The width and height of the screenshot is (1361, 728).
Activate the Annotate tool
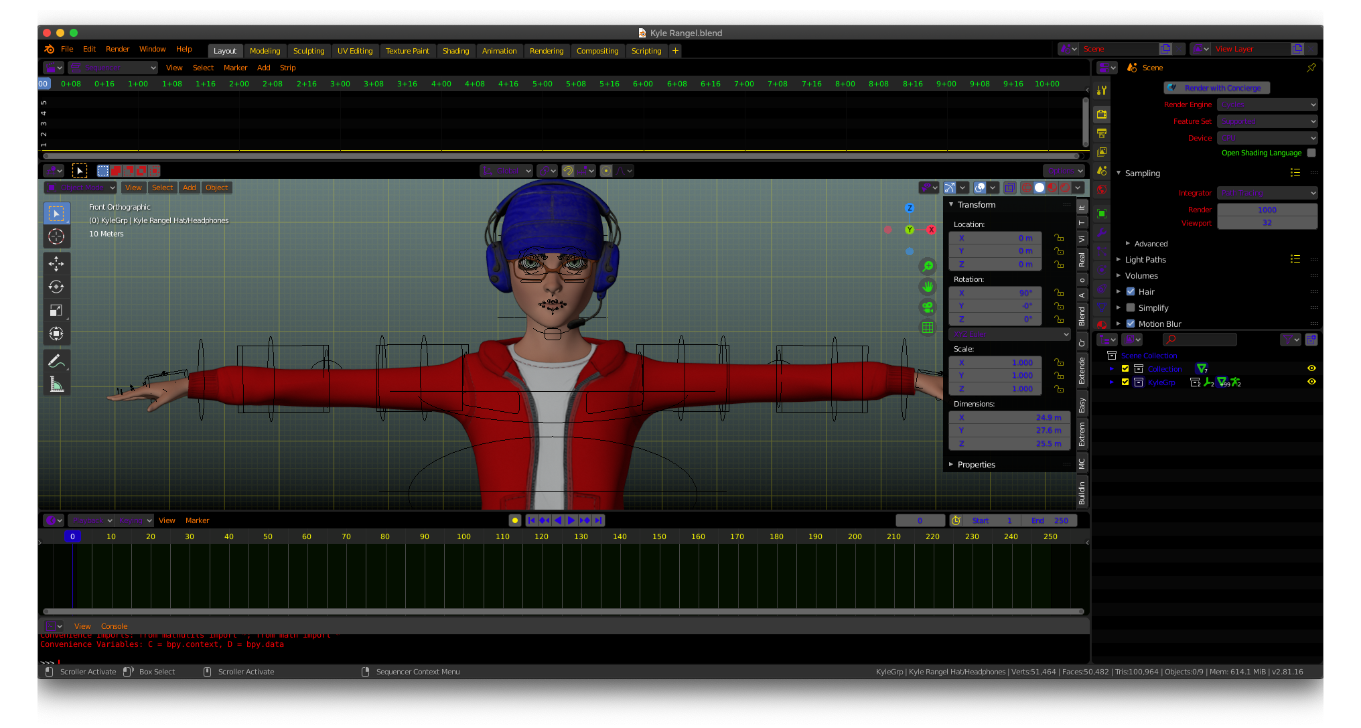pos(57,360)
